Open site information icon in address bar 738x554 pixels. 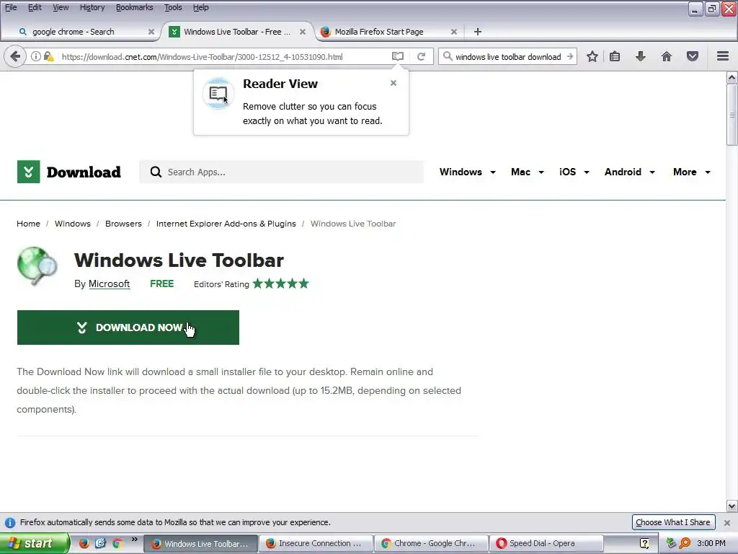coord(36,56)
